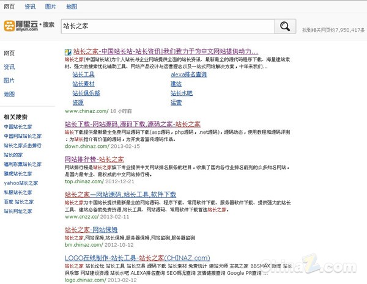
Task: Open the 运营 sublink
Action: point(176,103)
